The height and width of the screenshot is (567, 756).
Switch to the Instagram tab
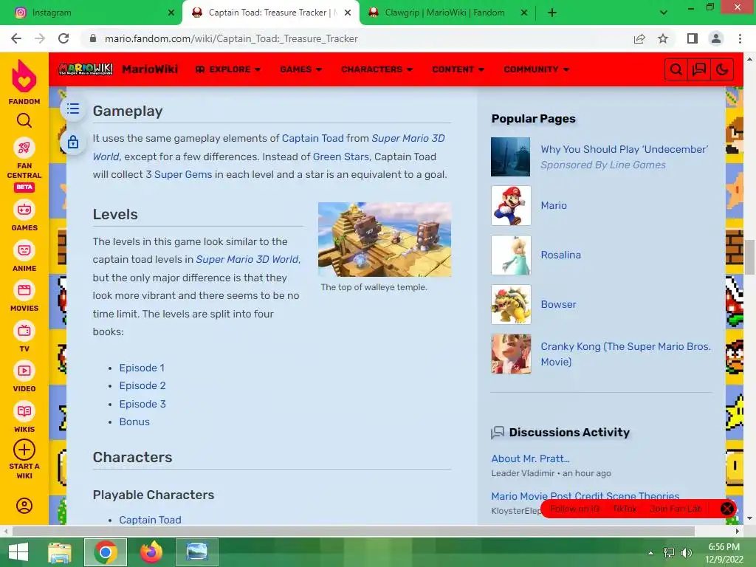(x=92, y=13)
